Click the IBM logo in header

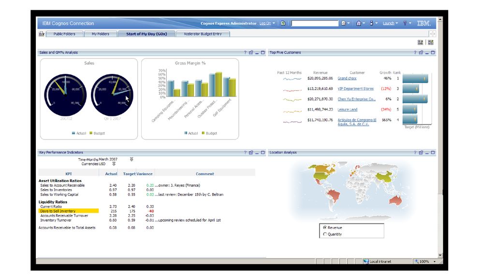[423, 23]
